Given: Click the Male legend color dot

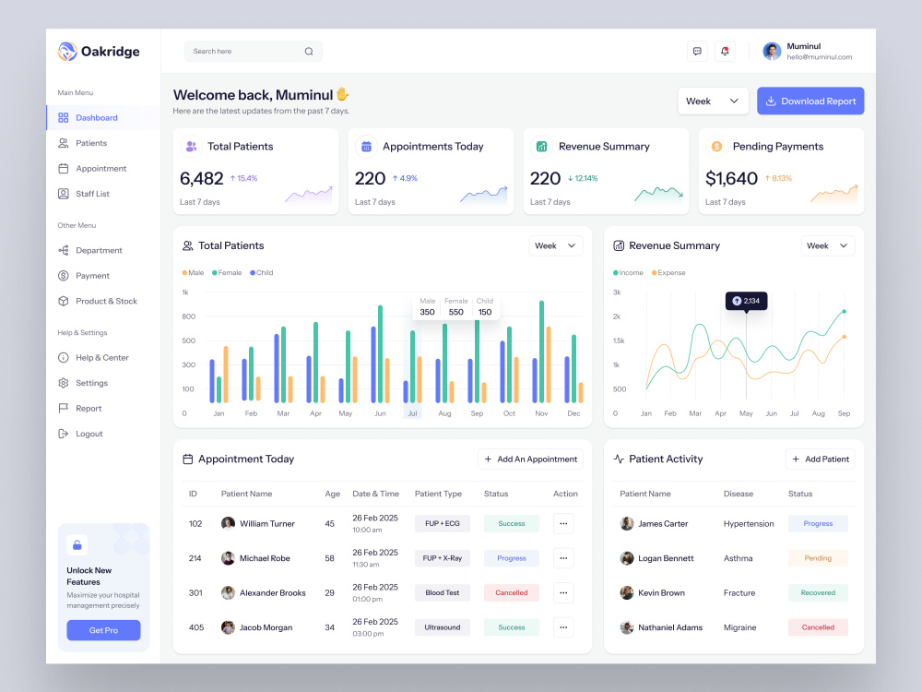Looking at the screenshot, I should tap(184, 272).
